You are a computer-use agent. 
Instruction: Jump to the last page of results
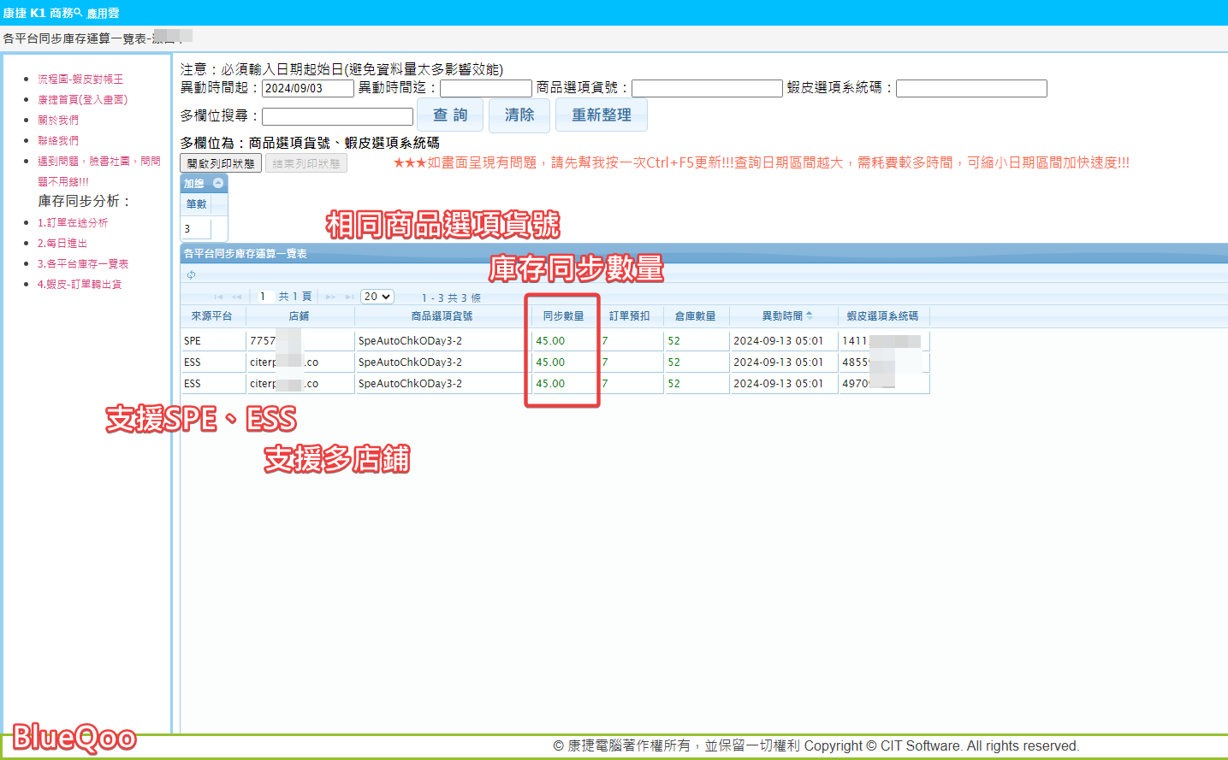tap(349, 297)
